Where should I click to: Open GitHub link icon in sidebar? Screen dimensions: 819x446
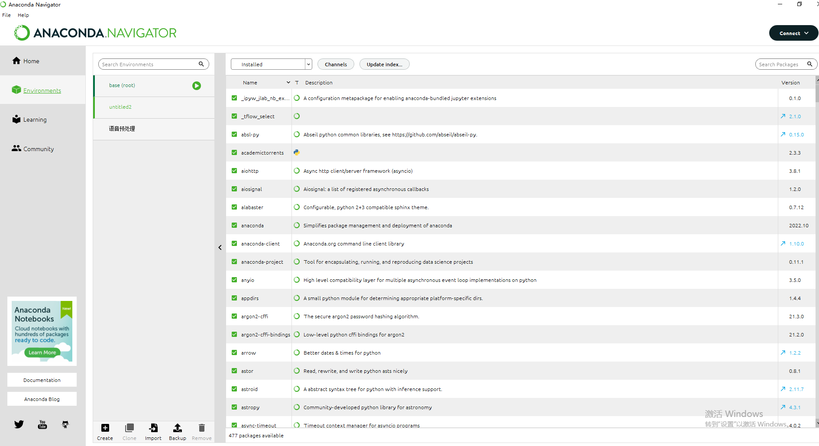65,424
